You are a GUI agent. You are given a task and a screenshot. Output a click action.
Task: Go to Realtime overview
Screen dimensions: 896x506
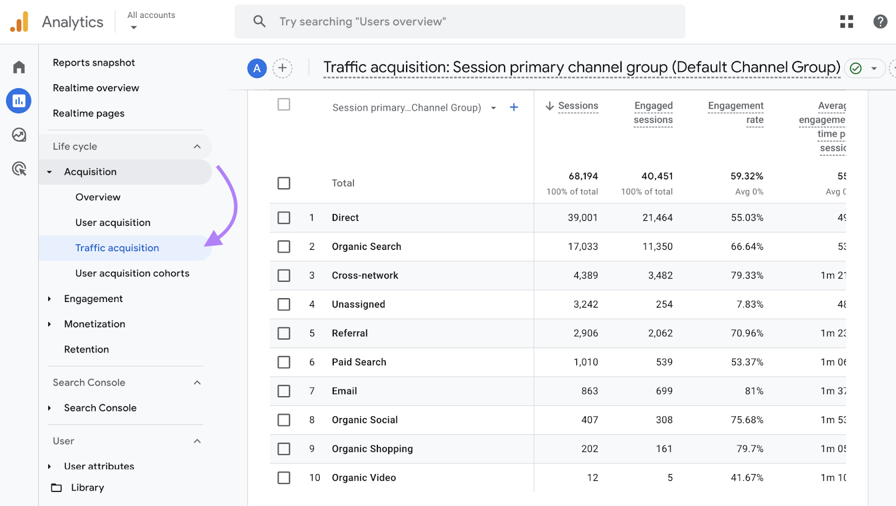pyautogui.click(x=95, y=87)
